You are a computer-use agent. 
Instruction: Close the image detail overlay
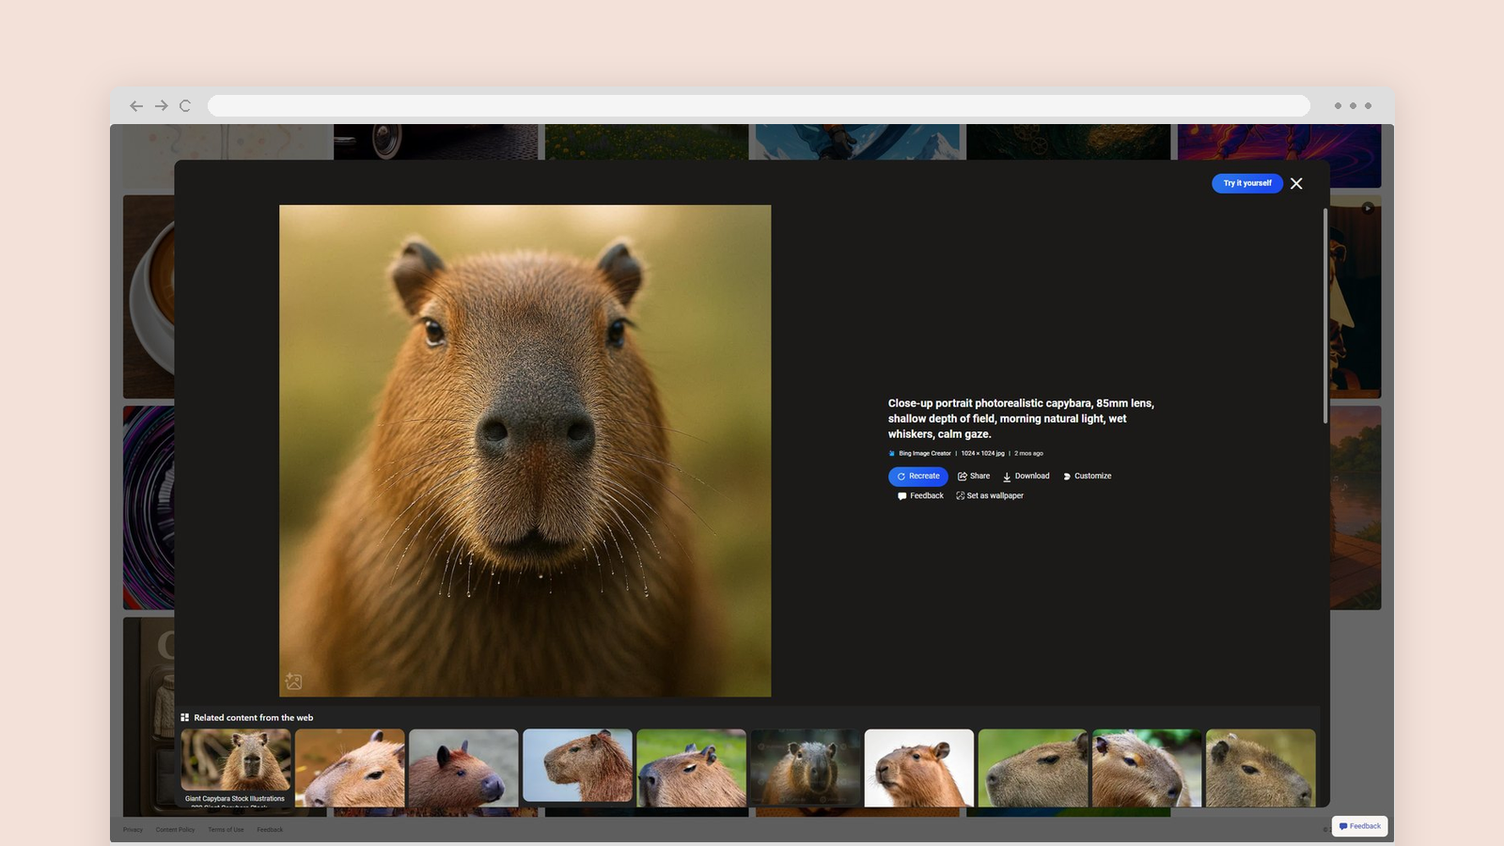pyautogui.click(x=1296, y=183)
